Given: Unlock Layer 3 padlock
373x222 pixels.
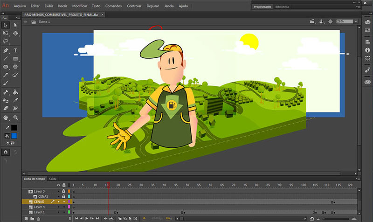Looking at the screenshot, I should pos(63,191).
